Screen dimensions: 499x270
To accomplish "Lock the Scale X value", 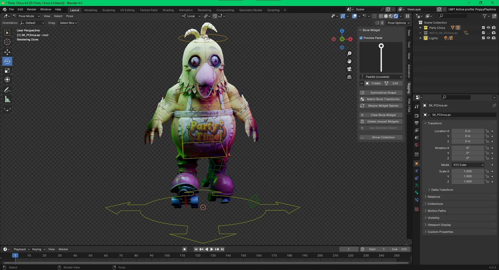I will [x=487, y=171].
